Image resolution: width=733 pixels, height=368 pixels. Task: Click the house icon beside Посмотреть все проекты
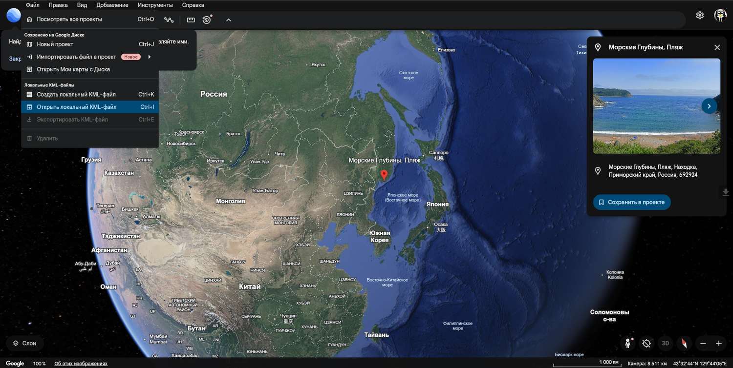(29, 20)
